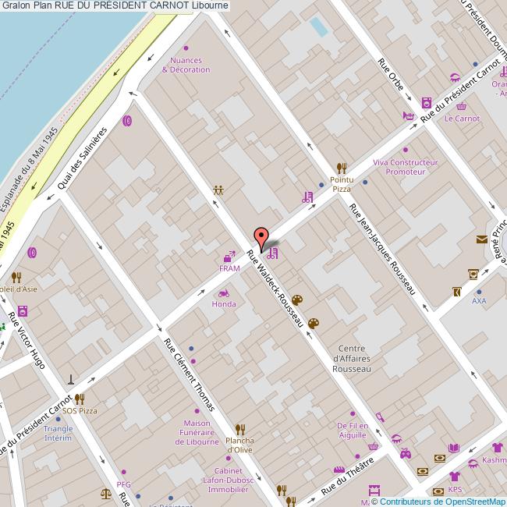Select the Pointu Pizza restaurant icon
507x507 pixels.
[341, 168]
